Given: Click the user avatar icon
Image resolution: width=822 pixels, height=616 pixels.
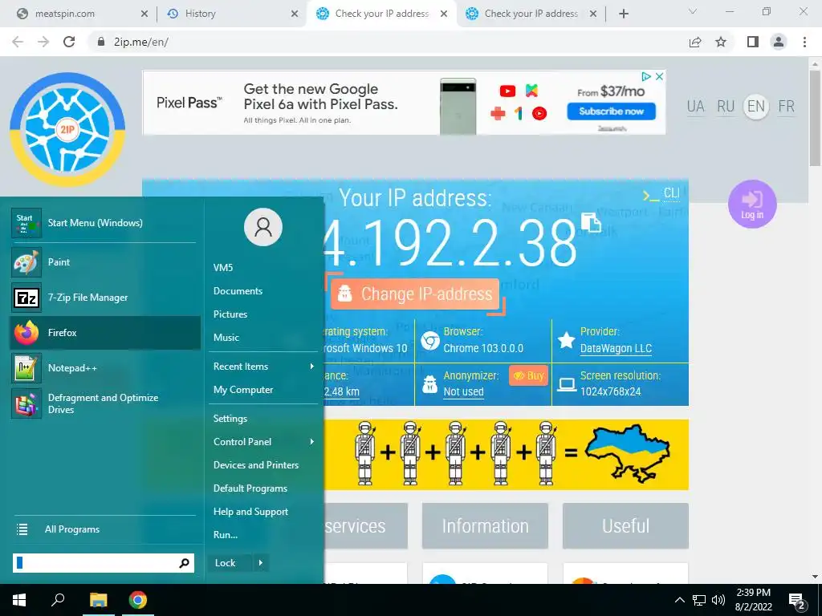Looking at the screenshot, I should (x=263, y=227).
